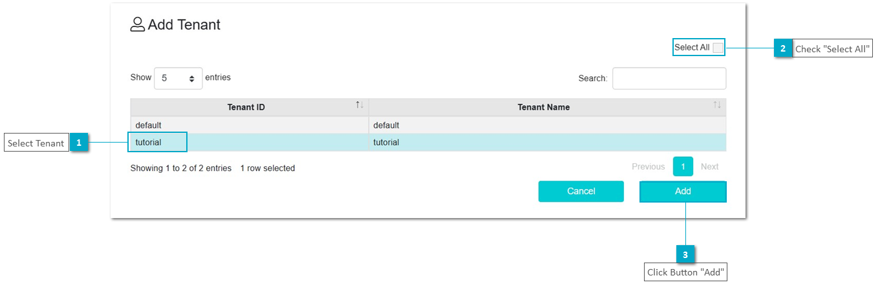Click the Add button
The width and height of the screenshot is (880, 289).
click(683, 192)
